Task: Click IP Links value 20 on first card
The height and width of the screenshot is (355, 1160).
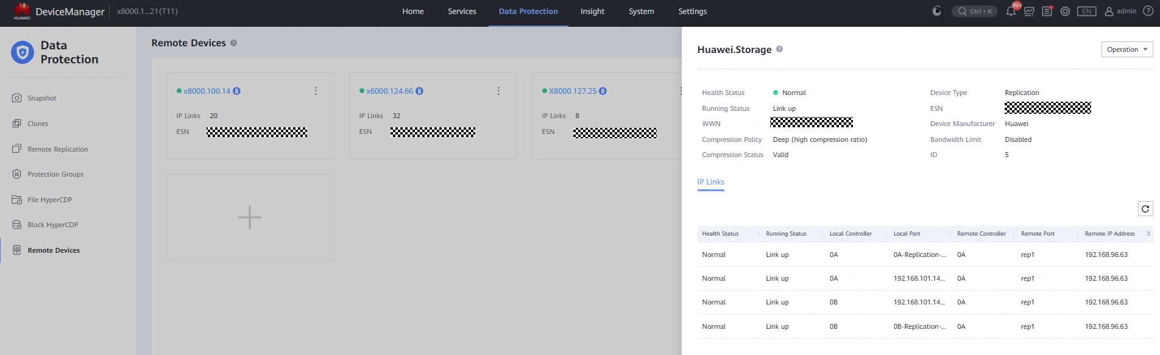Action: [214, 116]
